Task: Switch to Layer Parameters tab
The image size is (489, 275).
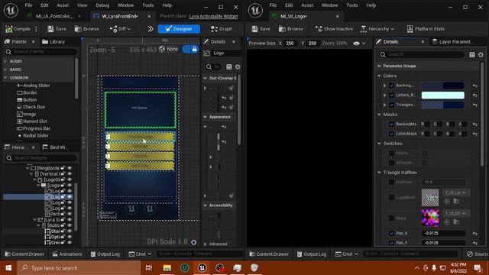Action: pyautogui.click(x=452, y=42)
